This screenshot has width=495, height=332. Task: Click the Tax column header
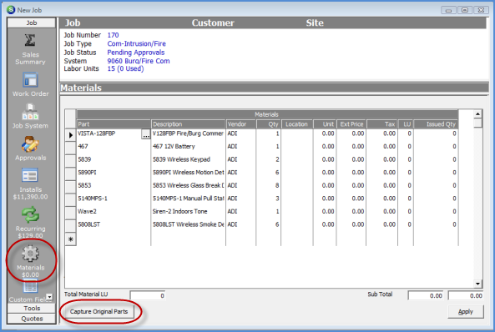(x=382, y=124)
